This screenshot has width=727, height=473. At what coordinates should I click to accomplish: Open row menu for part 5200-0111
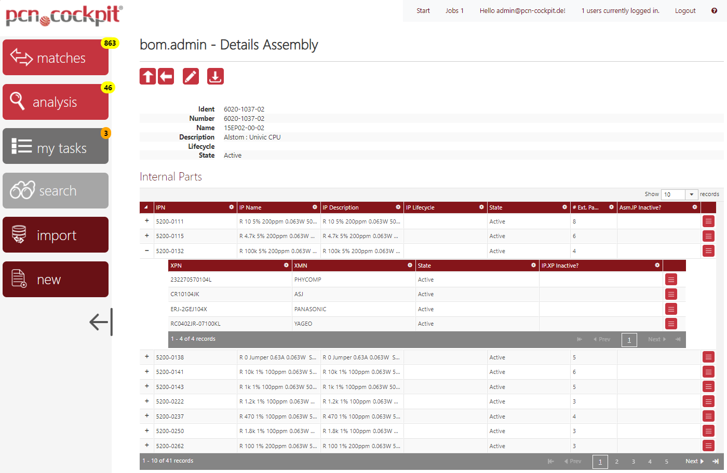coord(708,221)
